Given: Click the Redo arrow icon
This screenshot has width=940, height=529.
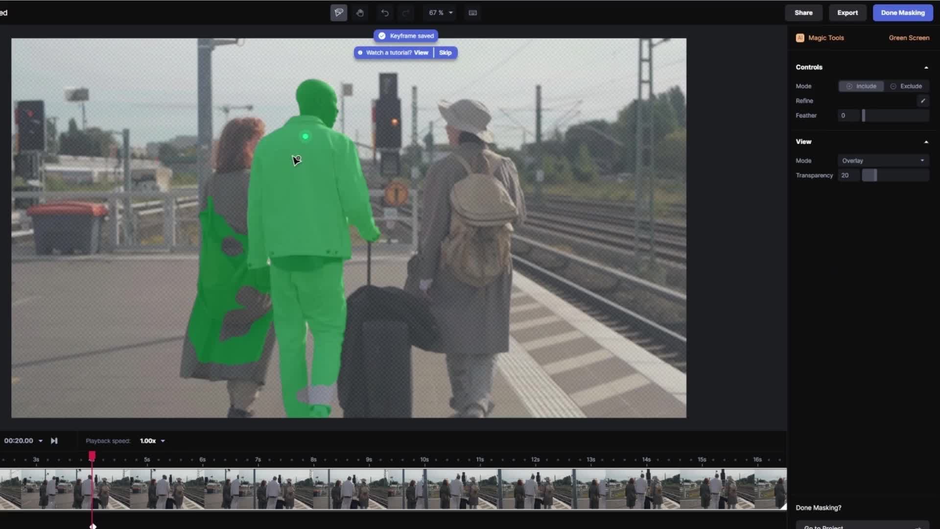Looking at the screenshot, I should (x=405, y=13).
